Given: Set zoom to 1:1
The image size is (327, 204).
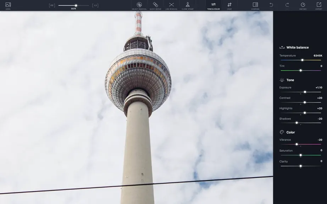Looking at the screenshot, I should tap(95, 5).
